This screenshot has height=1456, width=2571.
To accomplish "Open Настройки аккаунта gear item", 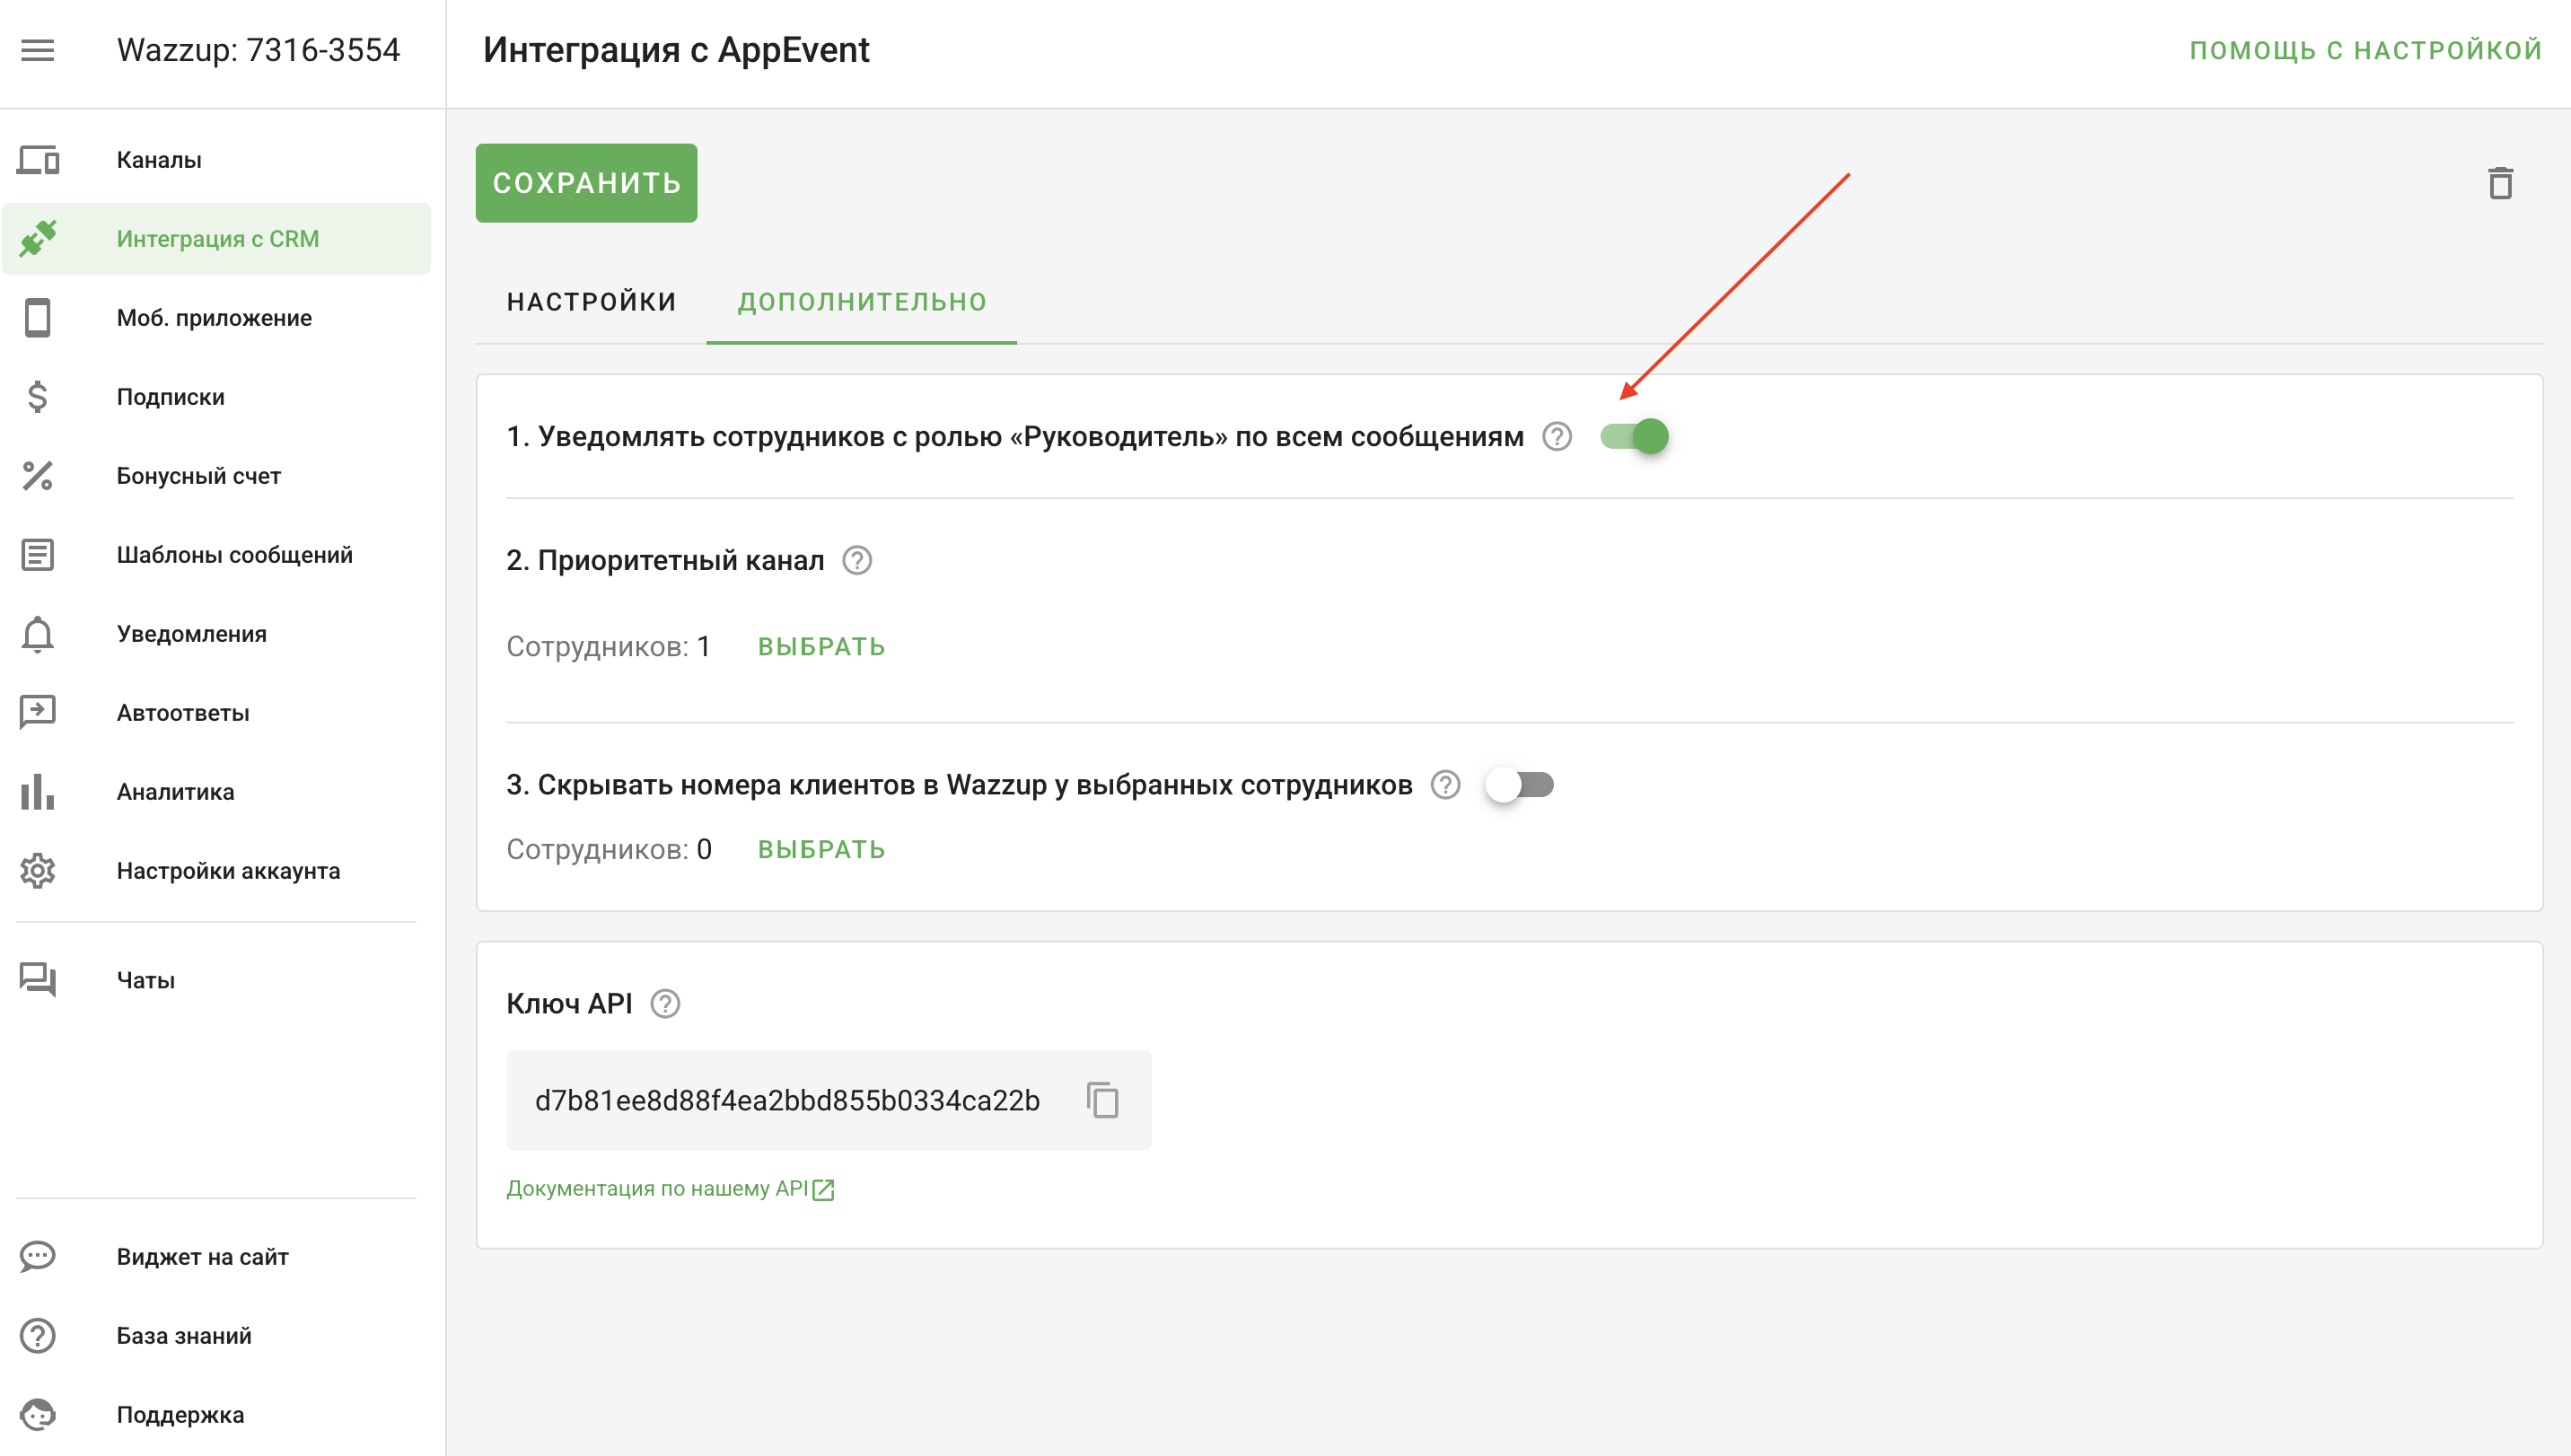I will (228, 871).
